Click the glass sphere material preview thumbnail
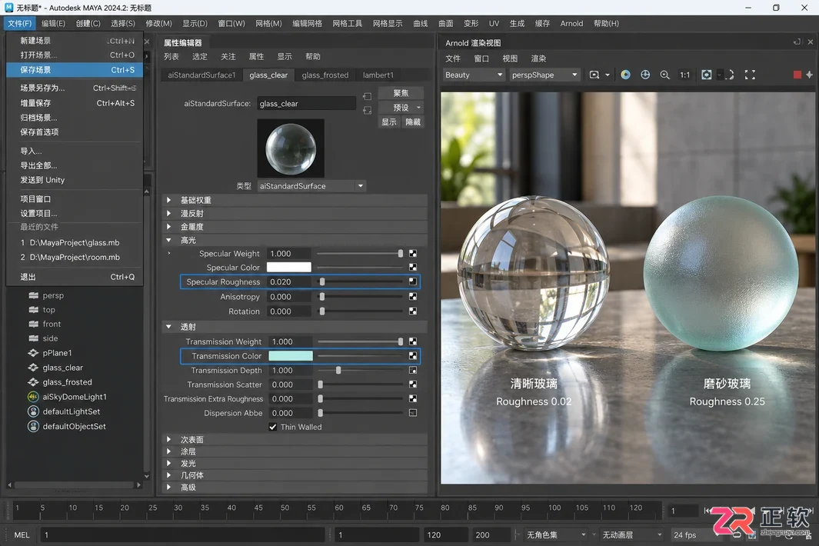Viewport: 819px width, 546px height. pos(291,148)
